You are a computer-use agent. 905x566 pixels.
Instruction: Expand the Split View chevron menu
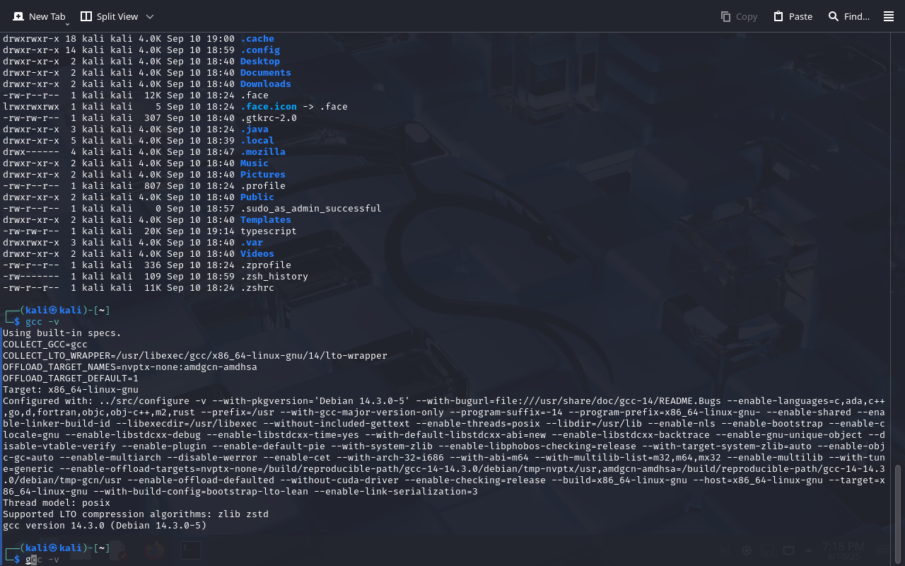pos(150,16)
